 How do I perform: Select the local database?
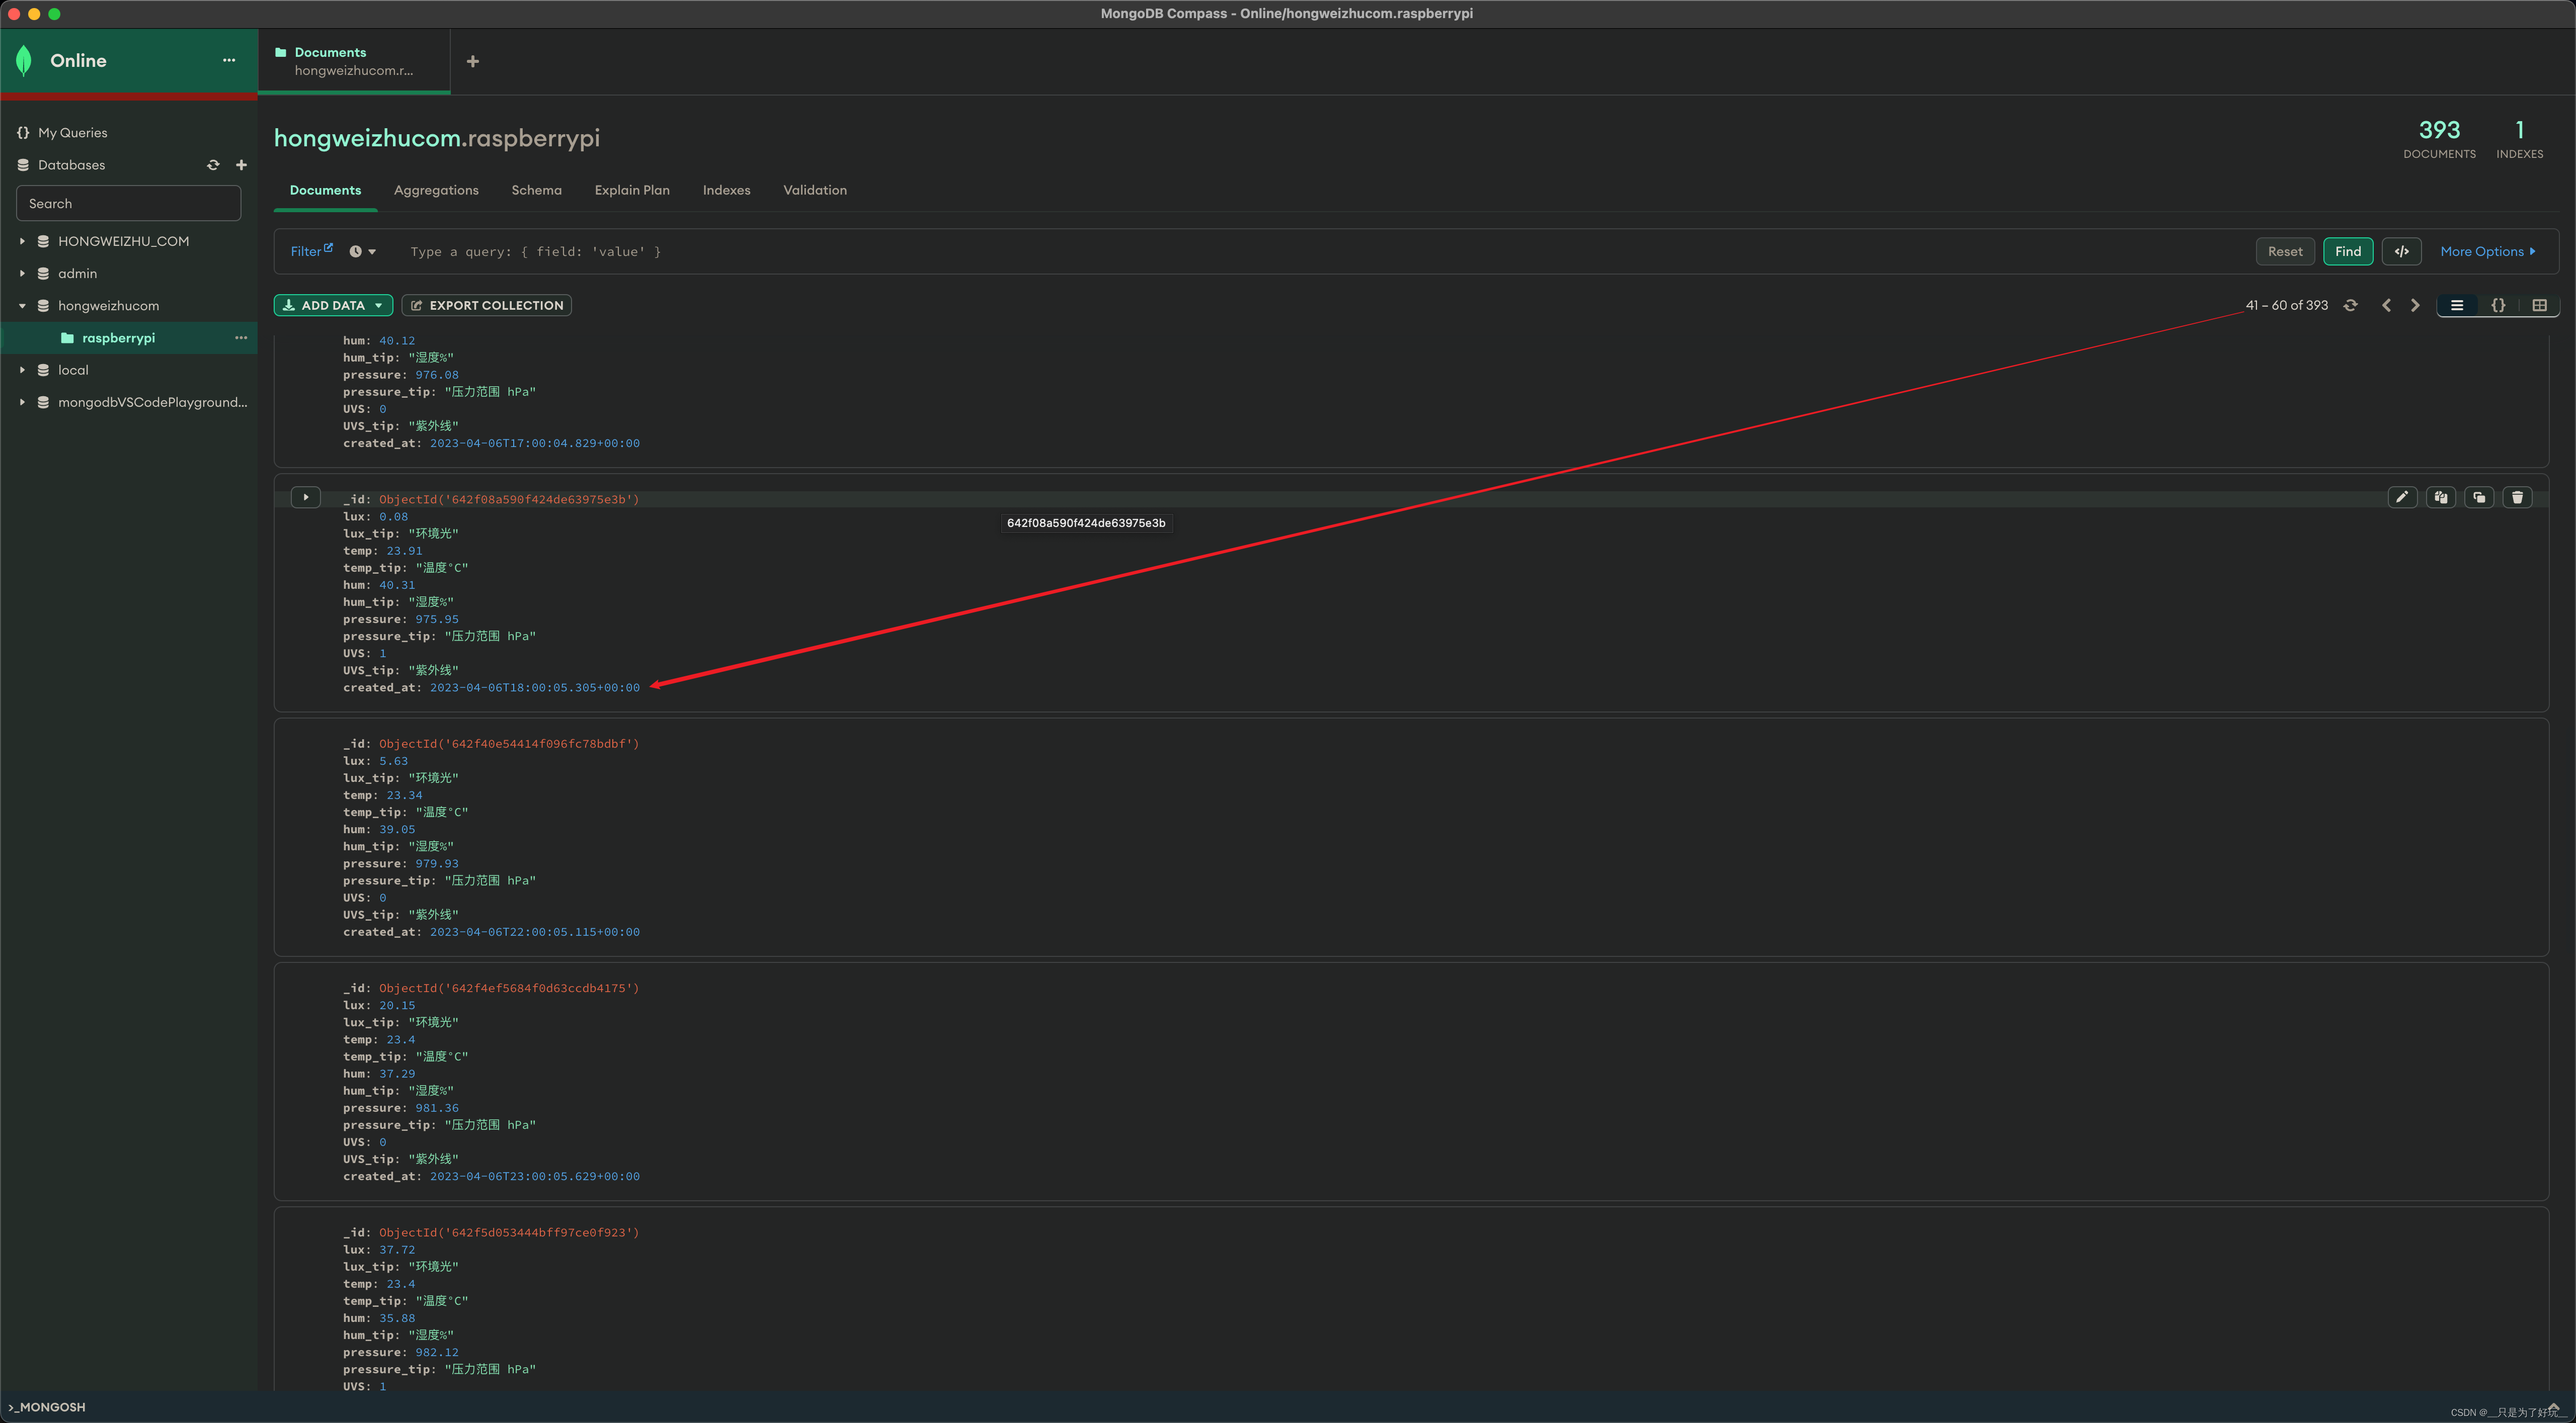click(73, 370)
